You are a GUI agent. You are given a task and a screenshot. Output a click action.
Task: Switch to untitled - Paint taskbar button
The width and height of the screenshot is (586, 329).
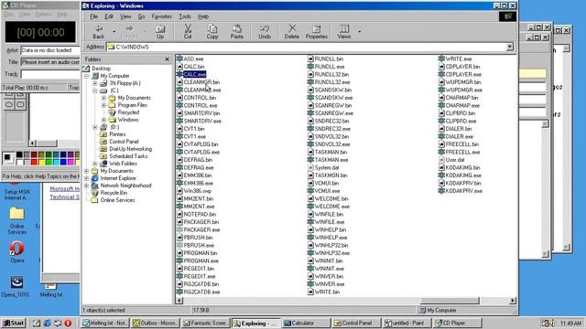(x=407, y=323)
